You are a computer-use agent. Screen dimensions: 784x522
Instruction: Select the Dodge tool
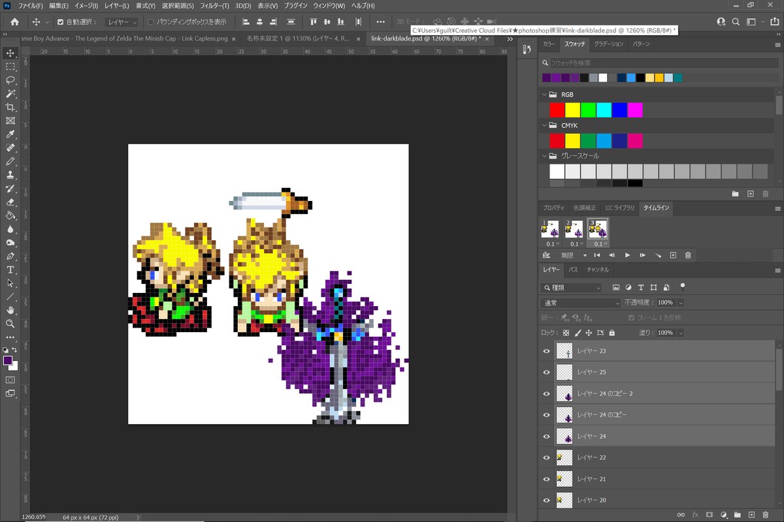click(x=10, y=243)
